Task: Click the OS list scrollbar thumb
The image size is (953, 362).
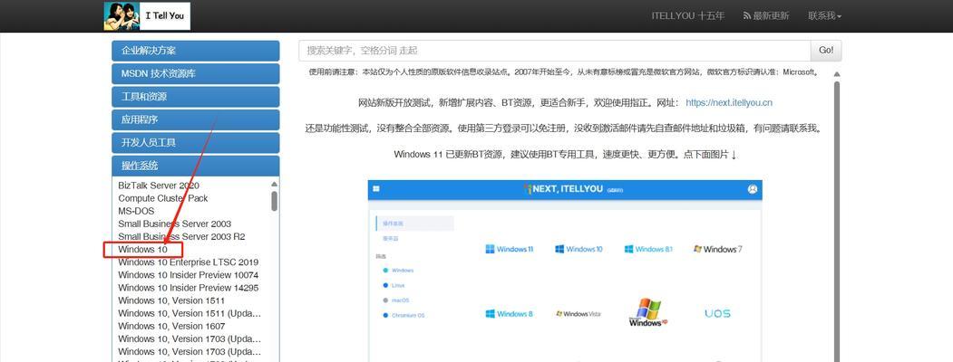Action: [274, 201]
